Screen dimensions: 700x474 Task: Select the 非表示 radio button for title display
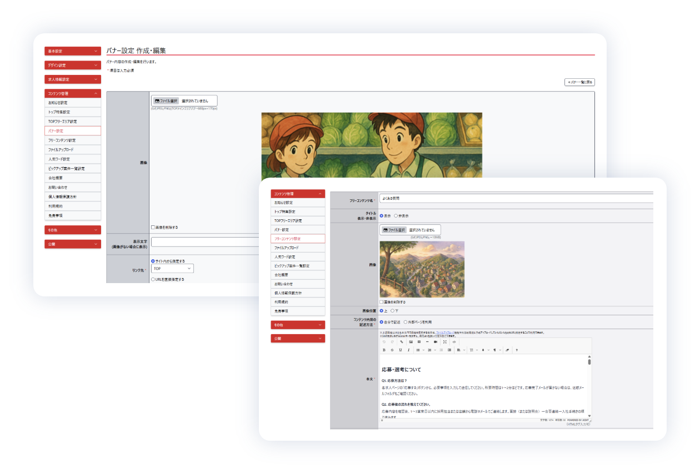coord(396,216)
